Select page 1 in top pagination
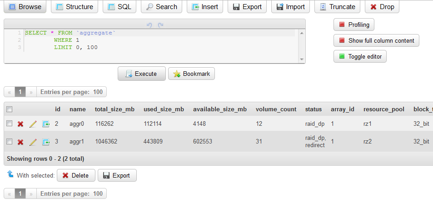This screenshot has width=433, height=203. [20, 92]
